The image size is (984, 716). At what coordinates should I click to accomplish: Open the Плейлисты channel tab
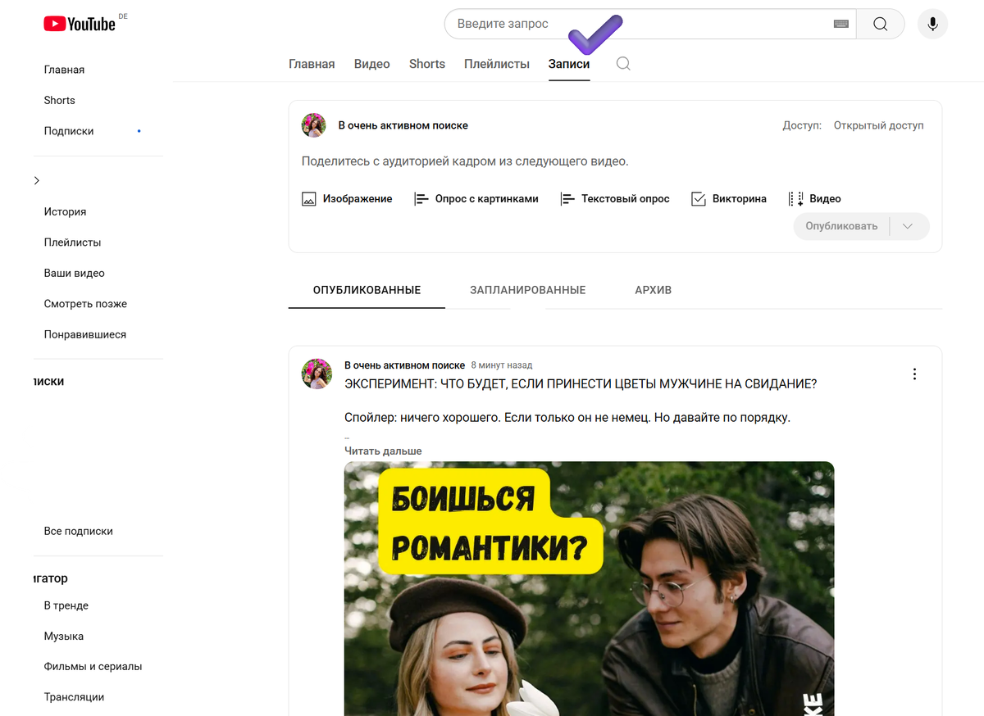pos(496,63)
